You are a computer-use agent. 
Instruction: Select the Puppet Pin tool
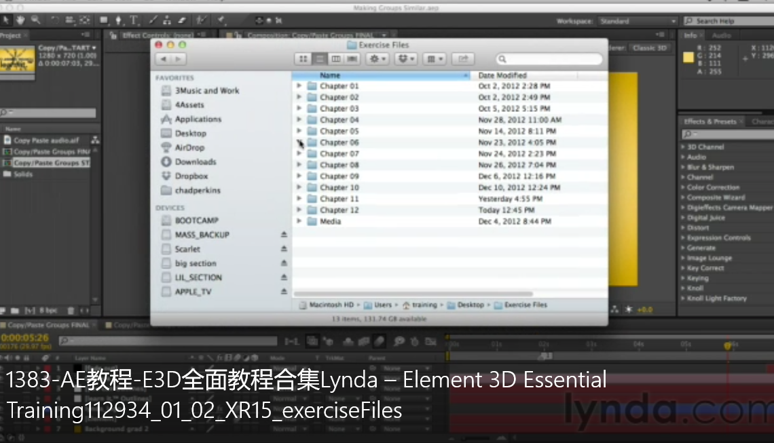tap(221, 20)
